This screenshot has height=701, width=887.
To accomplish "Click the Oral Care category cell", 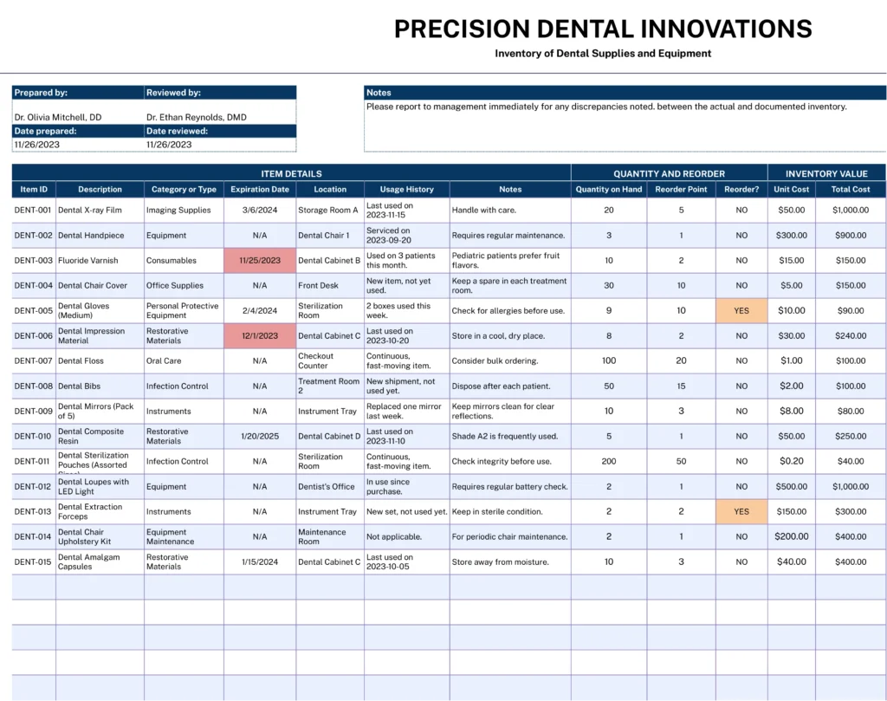I will point(184,361).
